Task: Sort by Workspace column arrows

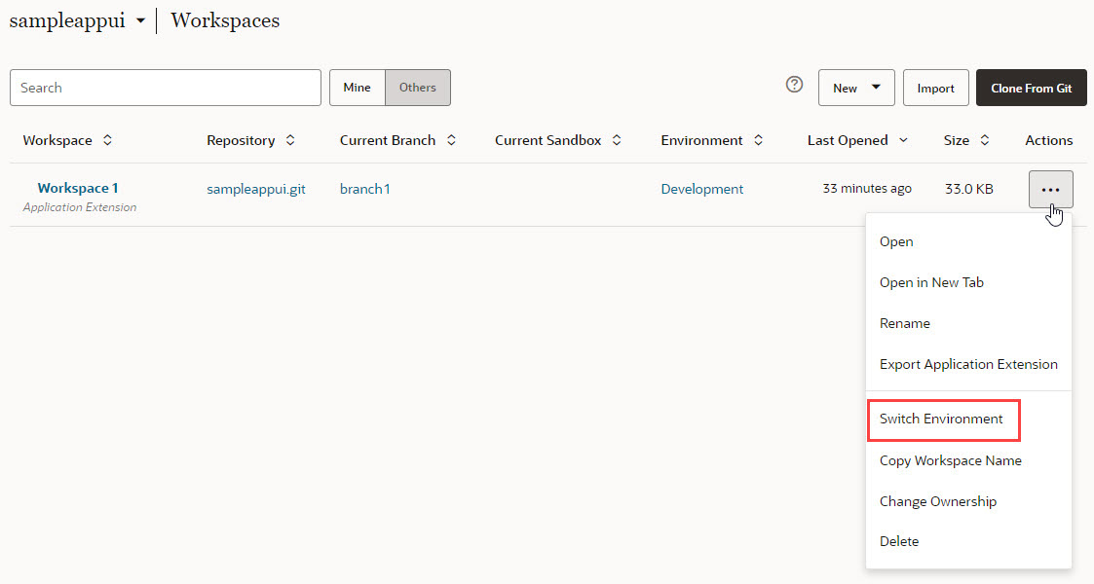Action: click(107, 140)
